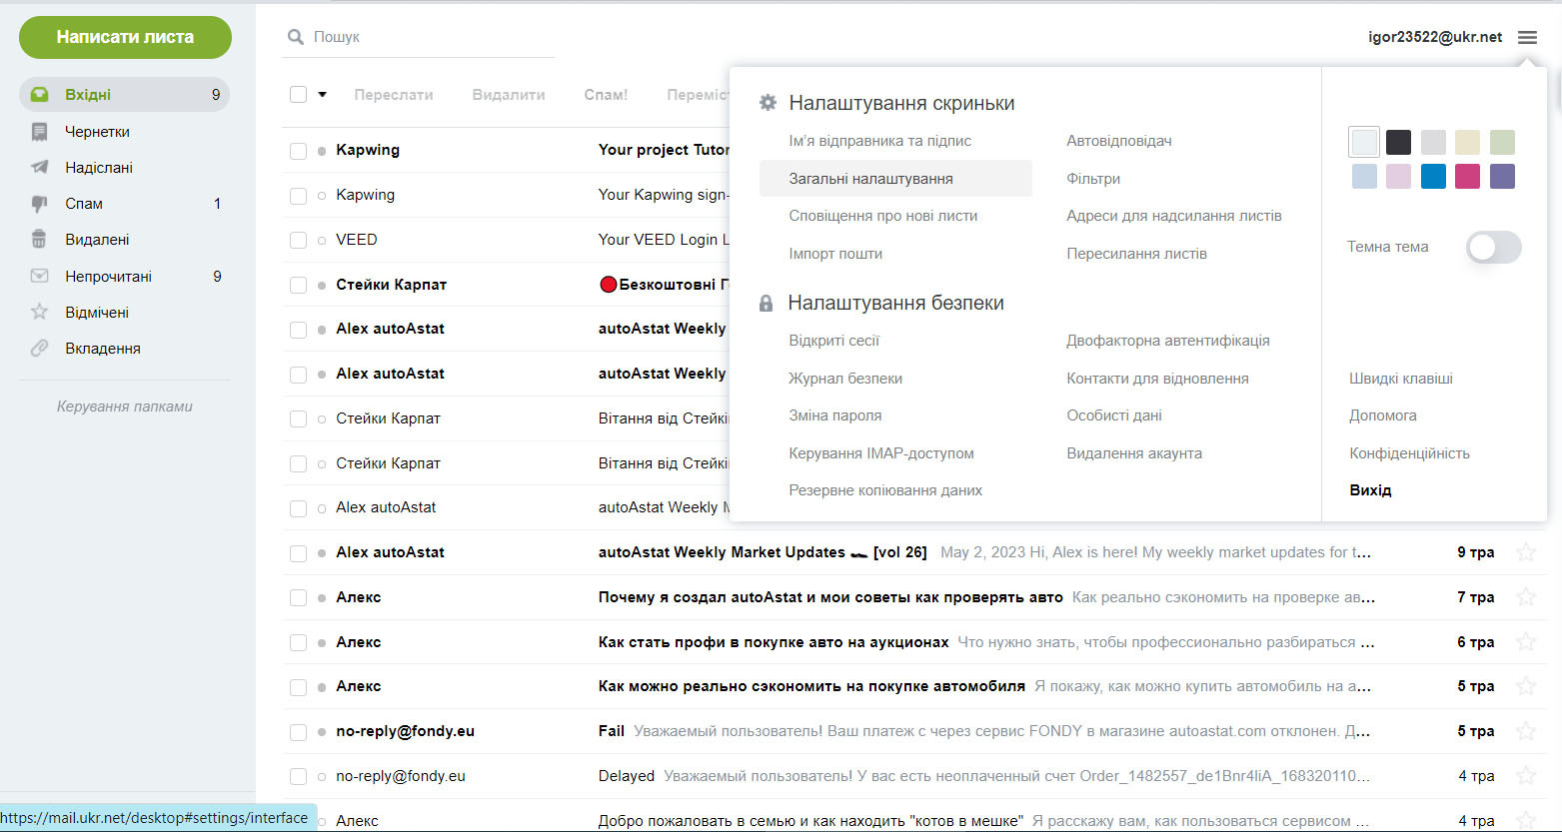This screenshot has height=832, width=1562.
Task: Click into the Пошук search field
Action: click(430, 37)
